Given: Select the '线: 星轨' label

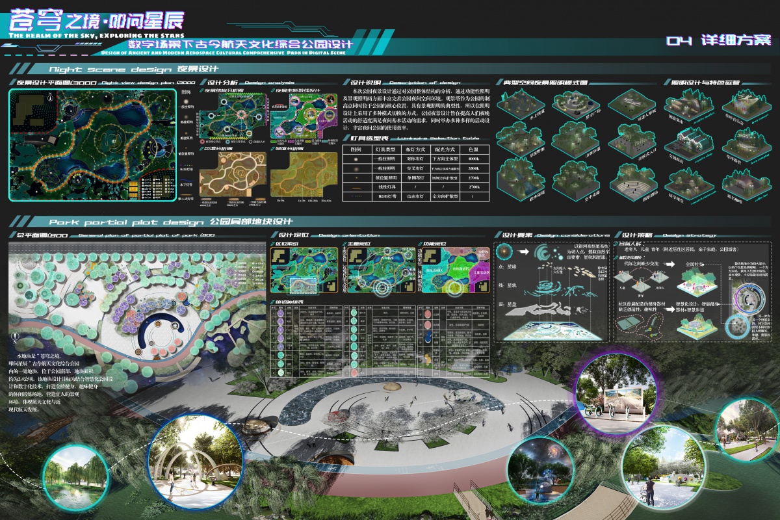Looking at the screenshot, I should coord(508,284).
